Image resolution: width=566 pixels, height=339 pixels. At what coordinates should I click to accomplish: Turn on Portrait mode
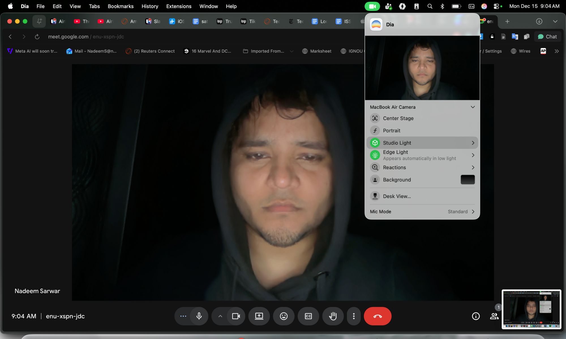pos(392,130)
